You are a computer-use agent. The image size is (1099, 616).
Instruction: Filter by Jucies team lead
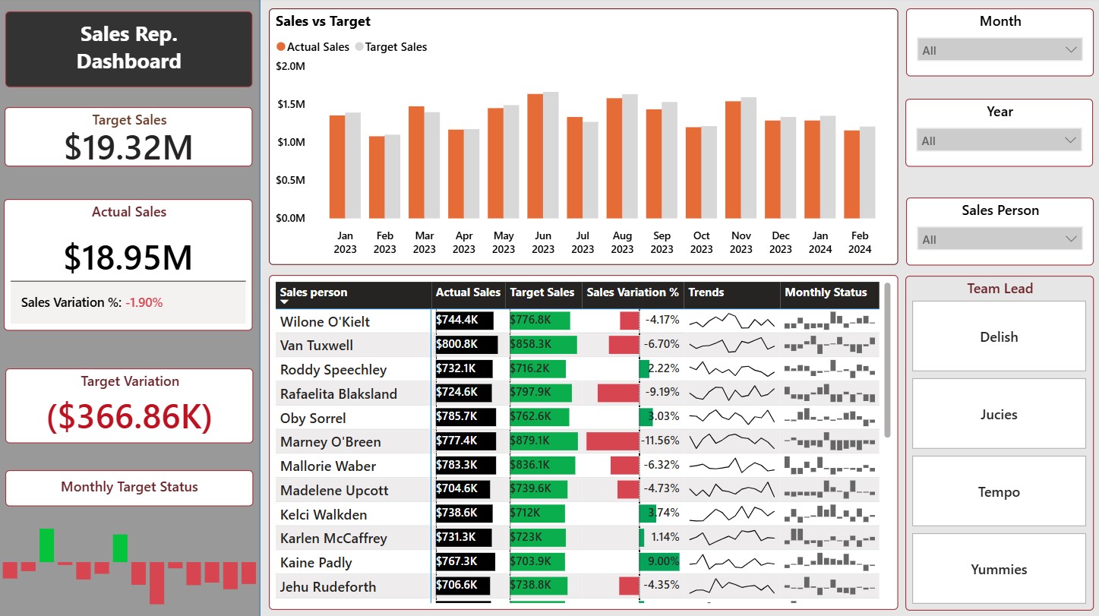pyautogui.click(x=999, y=414)
